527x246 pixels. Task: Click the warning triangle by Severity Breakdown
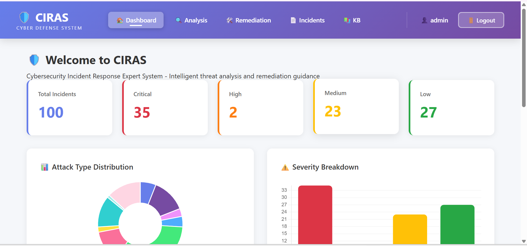pos(285,167)
